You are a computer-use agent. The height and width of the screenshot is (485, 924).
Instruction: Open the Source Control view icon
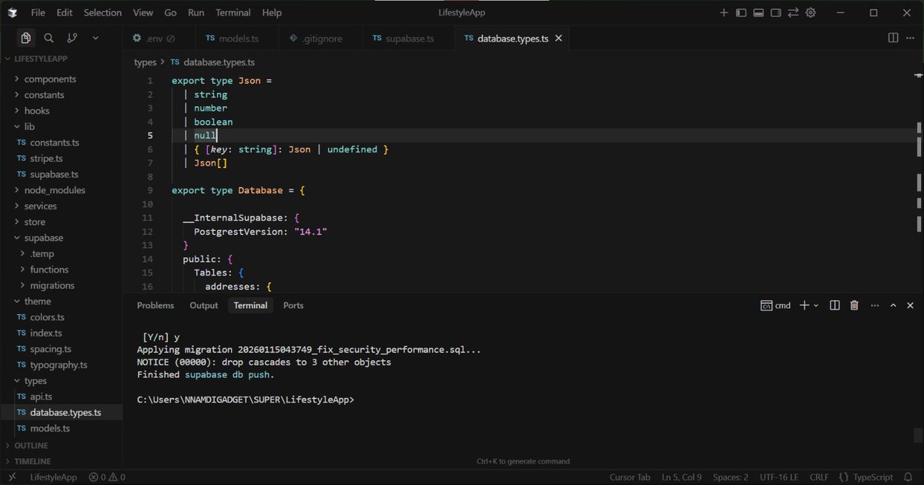click(x=72, y=38)
